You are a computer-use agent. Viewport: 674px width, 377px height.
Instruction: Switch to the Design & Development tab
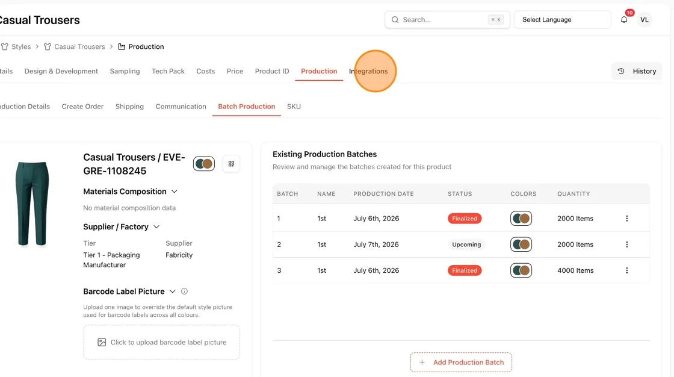point(61,72)
